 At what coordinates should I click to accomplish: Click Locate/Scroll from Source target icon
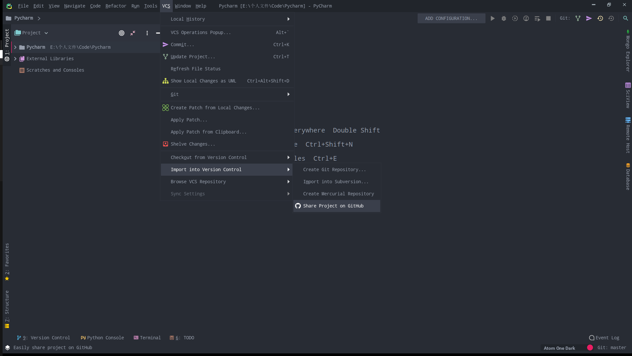pyautogui.click(x=122, y=33)
